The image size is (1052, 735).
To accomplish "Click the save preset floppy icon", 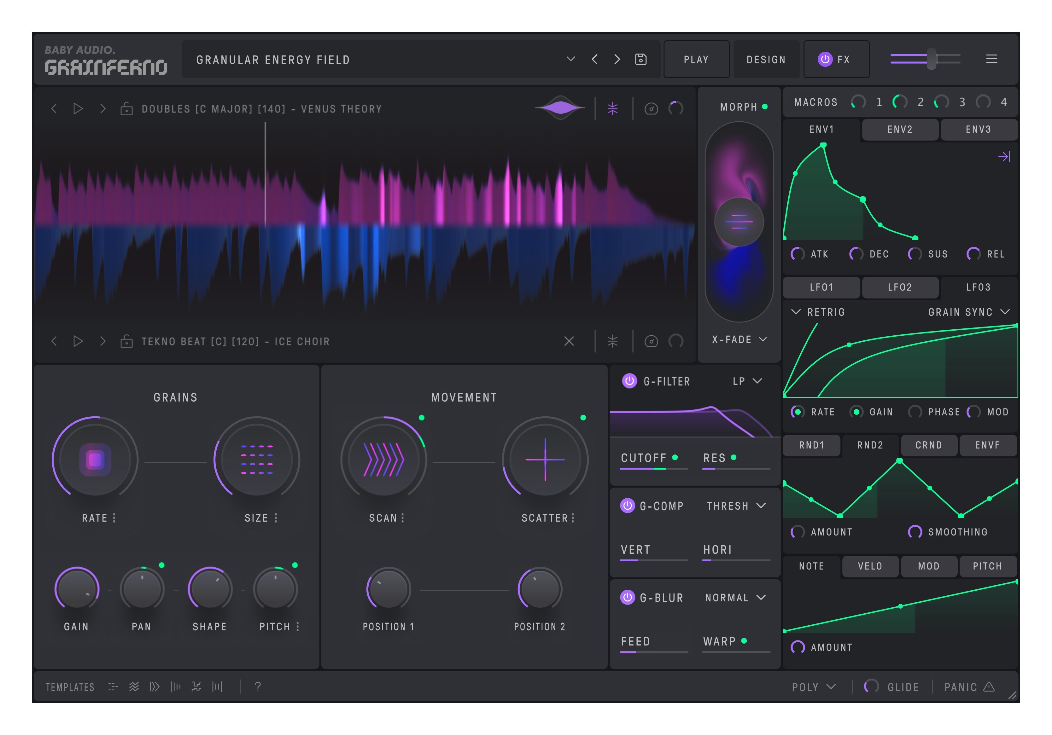I will (x=640, y=60).
